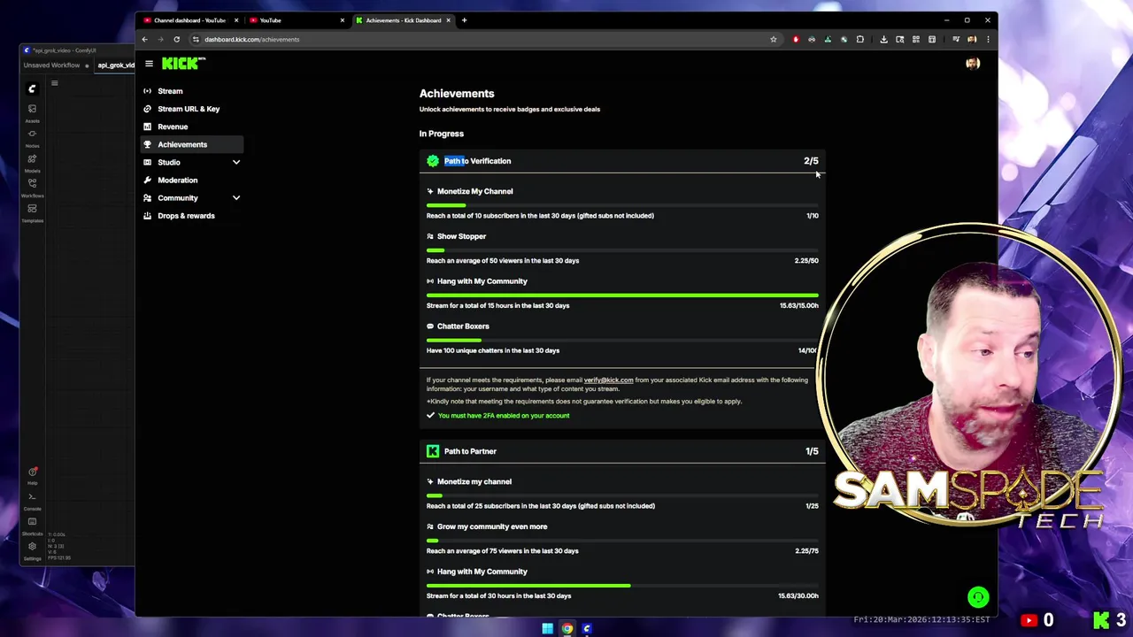The image size is (1133, 637).
Task: Open the ComfyUI hamburger menu icon
Action: [x=54, y=84]
